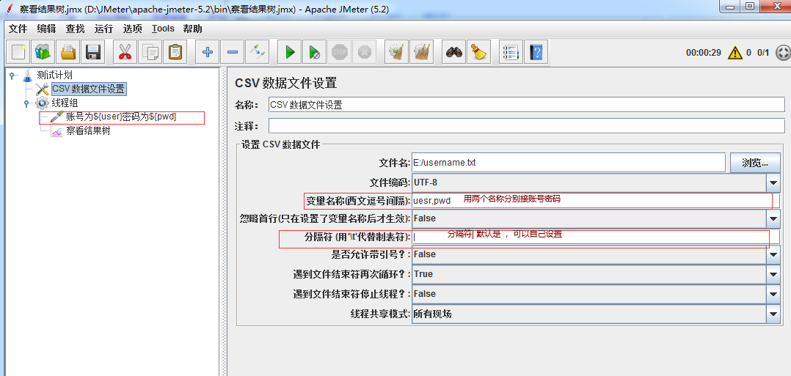Viewport: 791px width, 376px height.
Task: Collapse all nodes with minus icon
Action: point(232,52)
